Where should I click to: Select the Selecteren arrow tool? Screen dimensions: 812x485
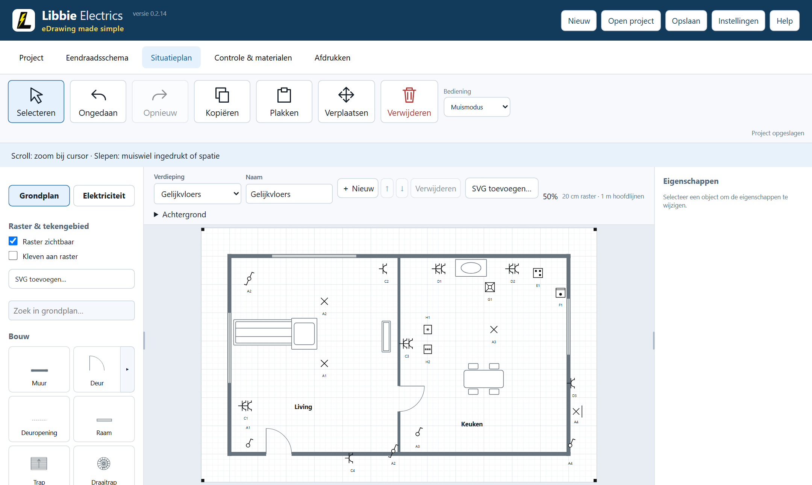(x=36, y=102)
